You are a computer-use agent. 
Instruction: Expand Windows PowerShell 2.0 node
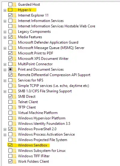point(5,129)
